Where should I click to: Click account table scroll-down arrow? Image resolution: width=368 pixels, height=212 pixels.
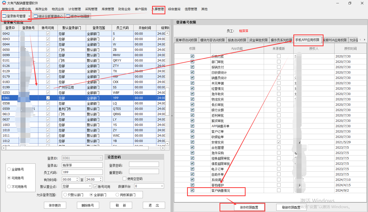167,144
